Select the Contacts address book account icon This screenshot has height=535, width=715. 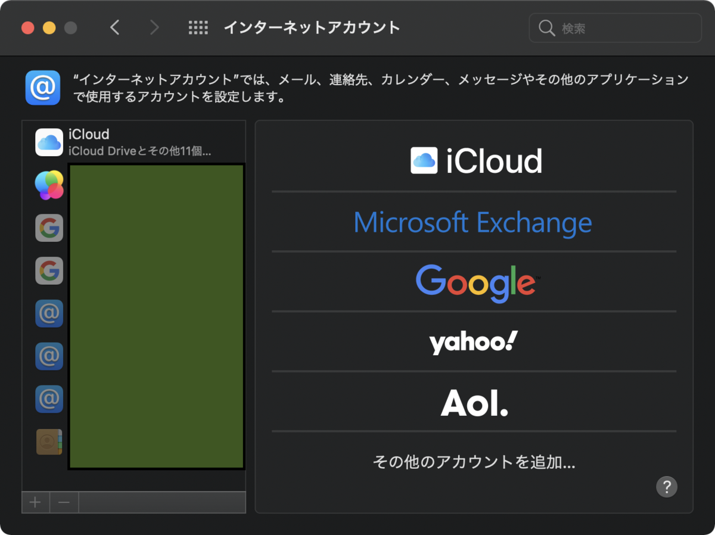pos(49,442)
